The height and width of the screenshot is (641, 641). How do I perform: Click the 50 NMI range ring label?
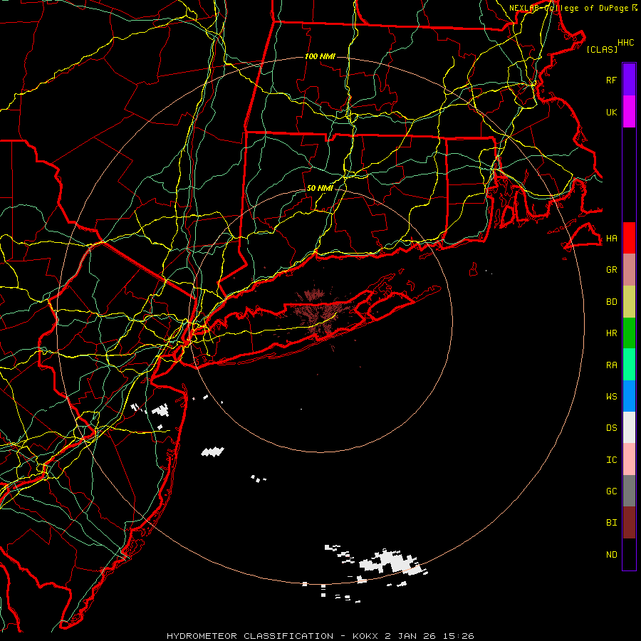[320, 188]
